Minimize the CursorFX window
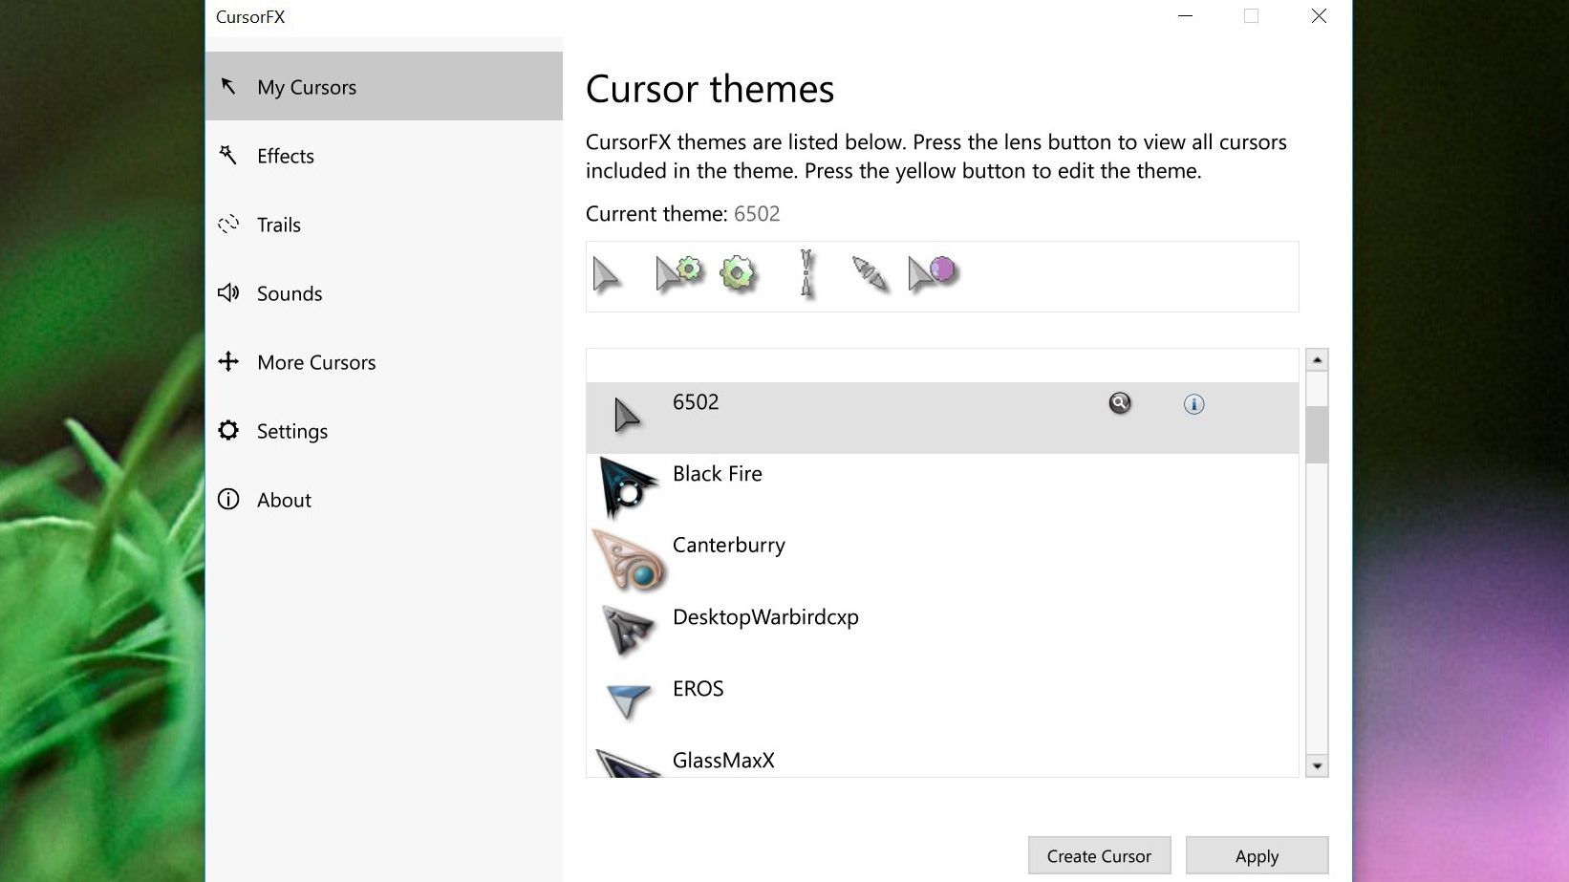1569x882 pixels. pyautogui.click(x=1185, y=16)
